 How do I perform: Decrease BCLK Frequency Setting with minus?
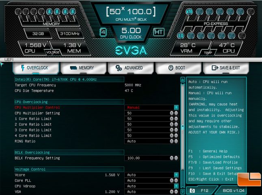click(x=176, y=158)
